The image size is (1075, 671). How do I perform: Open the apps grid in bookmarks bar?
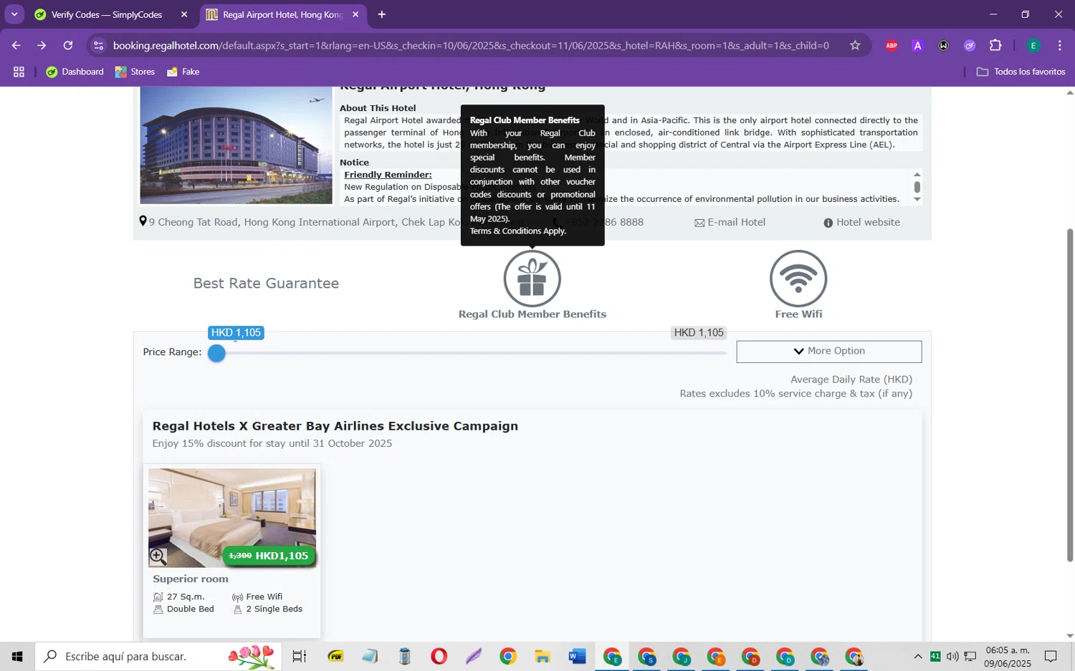coord(19,72)
